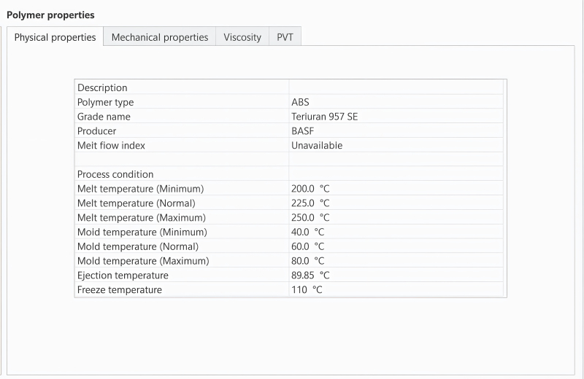Select the Producer value BASF
Screen dimensions: 584x379
pyautogui.click(x=302, y=131)
